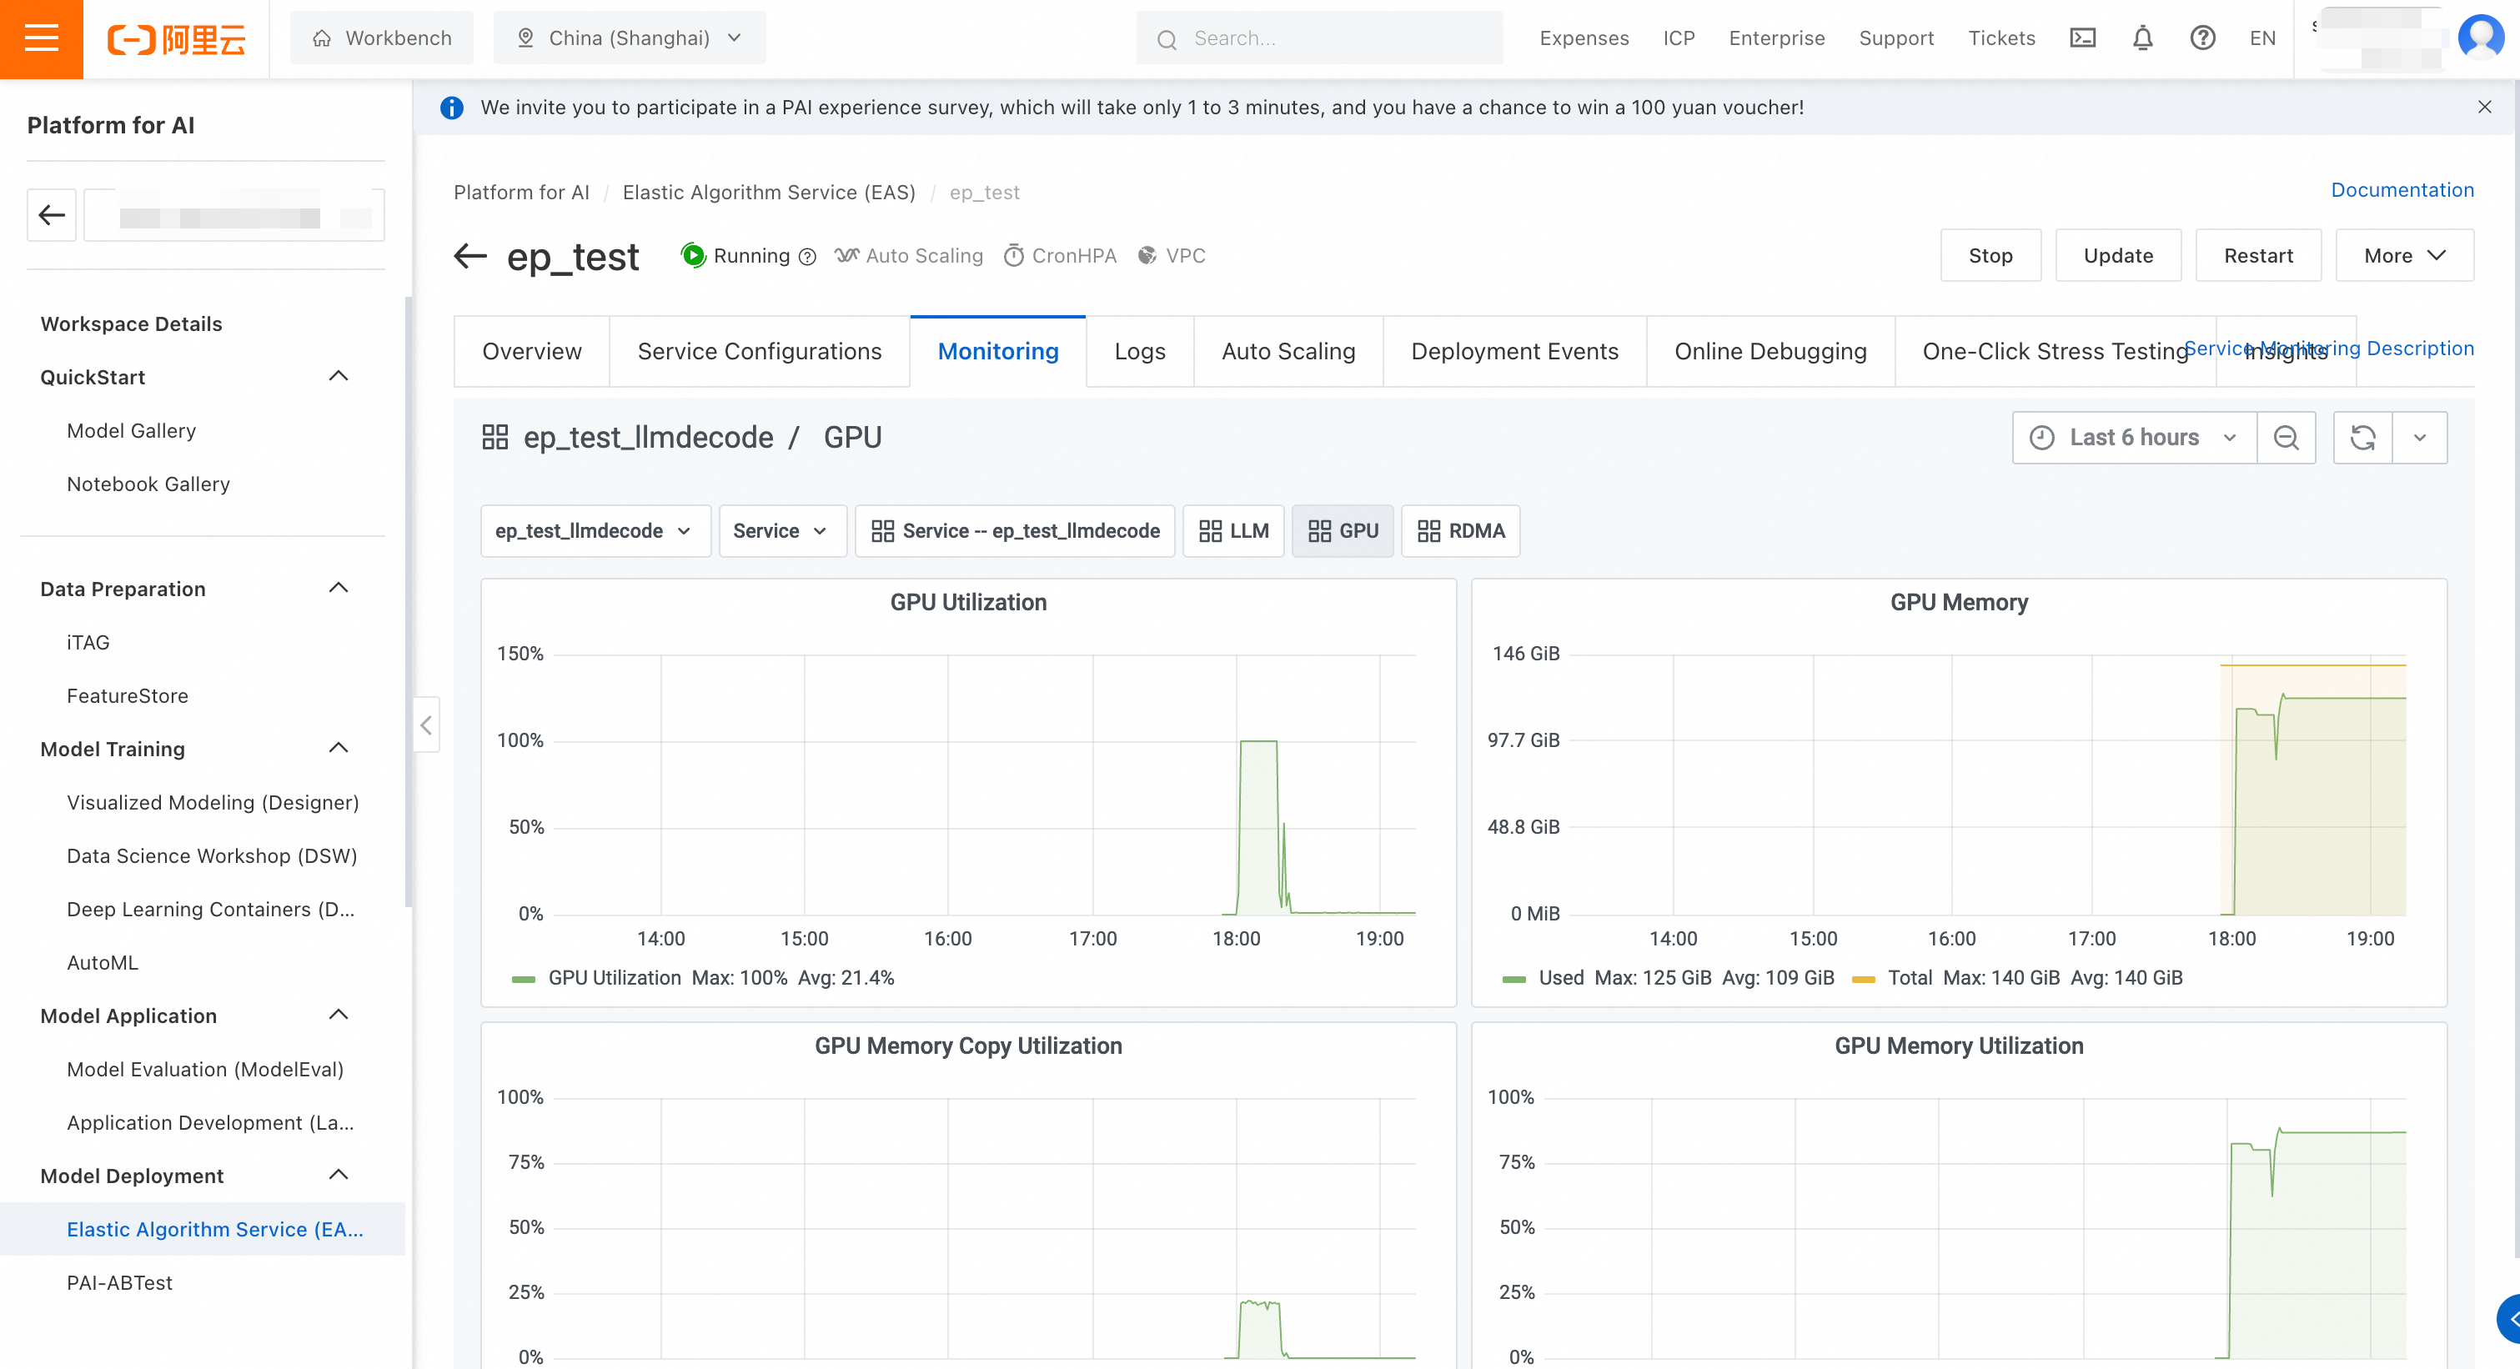Click the Restart button
This screenshot has height=1369, width=2520.
pyautogui.click(x=2256, y=256)
